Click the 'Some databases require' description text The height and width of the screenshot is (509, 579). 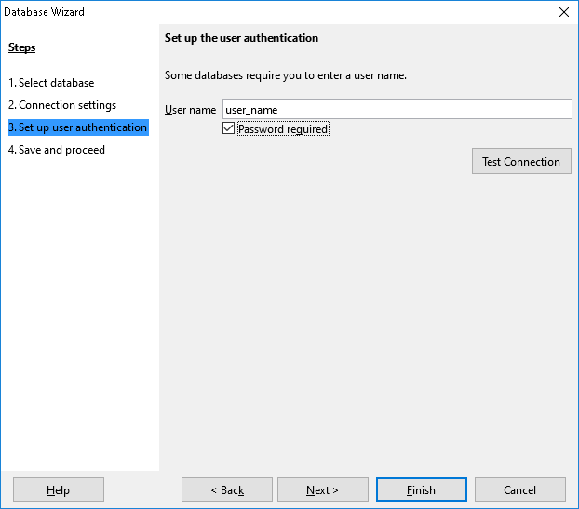coord(285,74)
